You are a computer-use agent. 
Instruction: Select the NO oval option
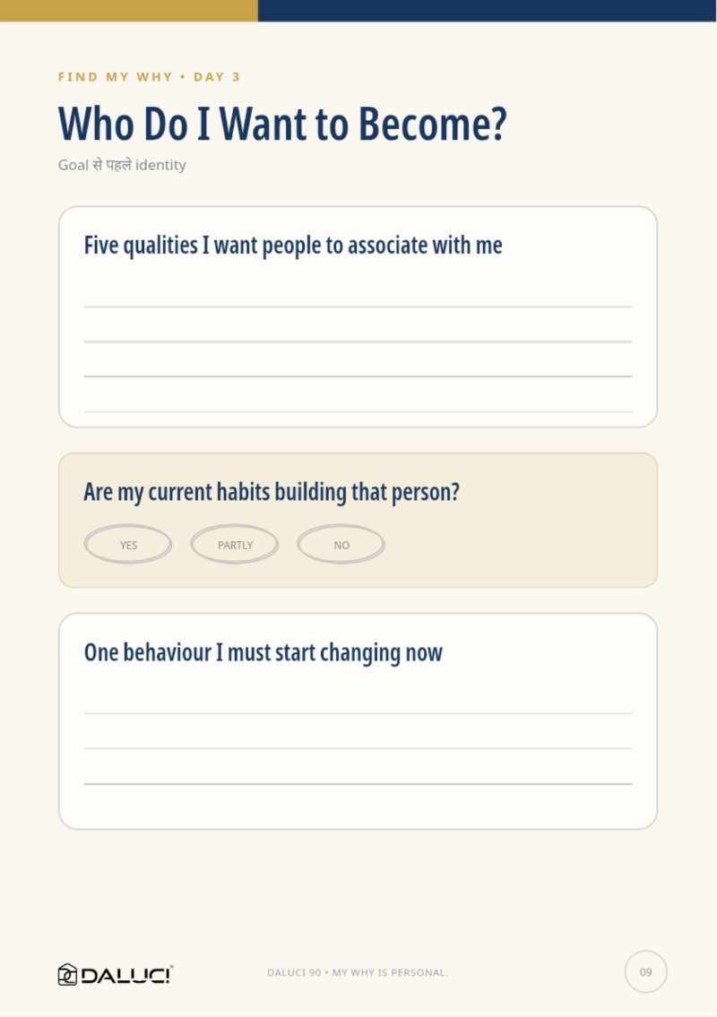pyautogui.click(x=341, y=544)
